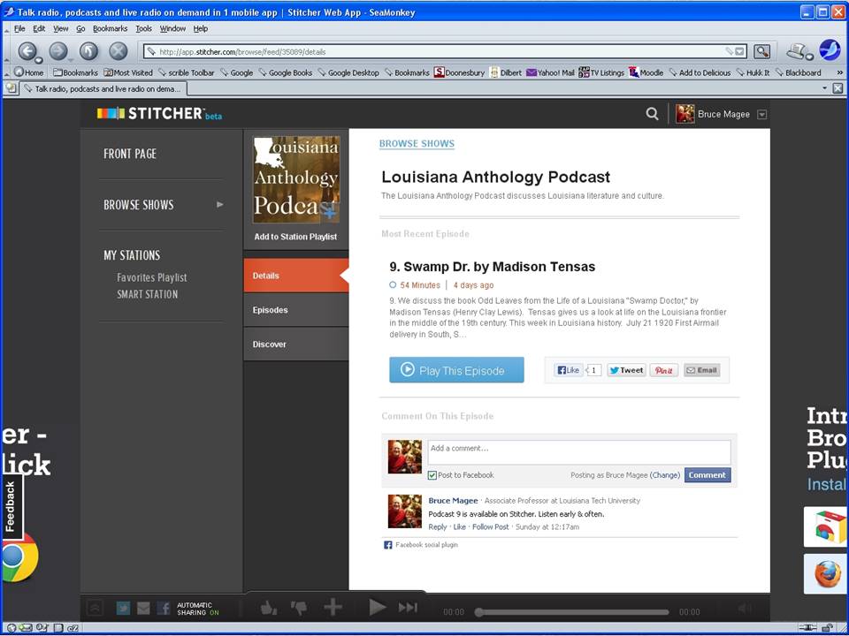Expand the Browse Shows sidebar arrow
Image resolution: width=849 pixels, height=636 pixels.
[x=220, y=205]
